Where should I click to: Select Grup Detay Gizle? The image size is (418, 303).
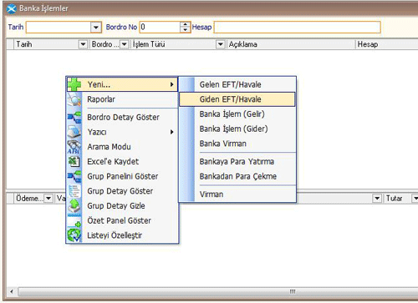coord(122,205)
